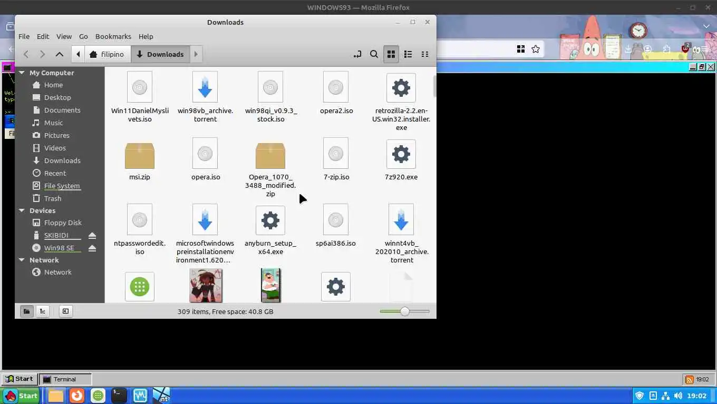The image size is (717, 404).
Task: Click the Windows93 Start button
Action: tap(19, 379)
